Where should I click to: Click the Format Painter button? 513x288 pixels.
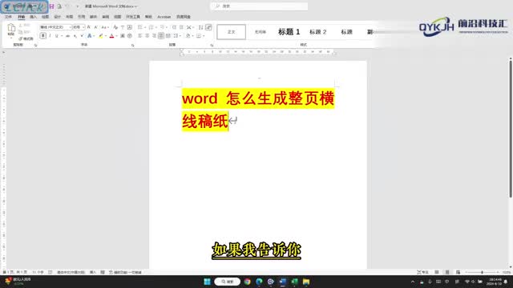[x=26, y=38]
